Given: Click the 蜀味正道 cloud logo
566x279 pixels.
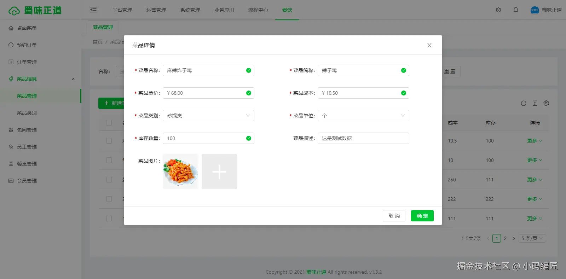Looking at the screenshot, I should (35, 11).
